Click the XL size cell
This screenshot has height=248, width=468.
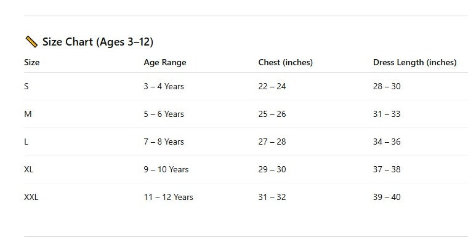click(x=29, y=169)
